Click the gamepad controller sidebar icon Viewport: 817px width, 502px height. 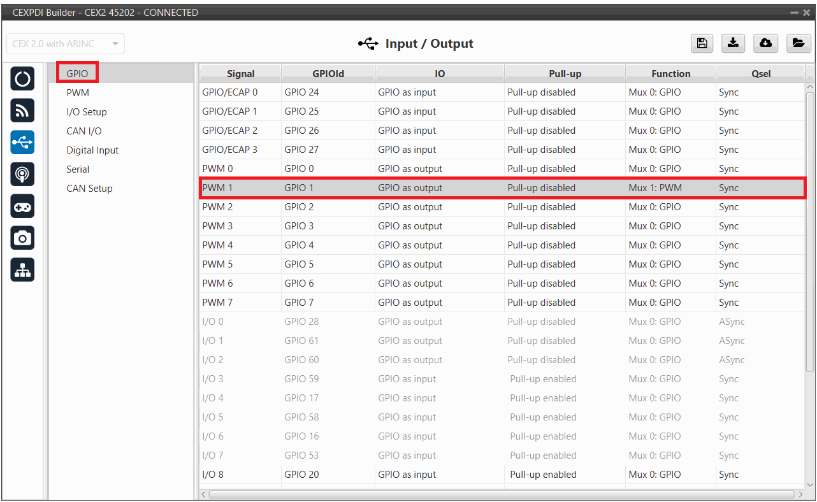pos(22,206)
